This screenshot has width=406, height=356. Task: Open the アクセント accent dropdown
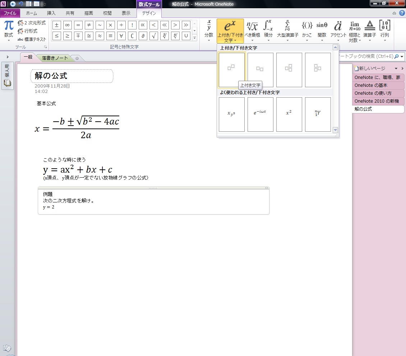[x=338, y=31]
